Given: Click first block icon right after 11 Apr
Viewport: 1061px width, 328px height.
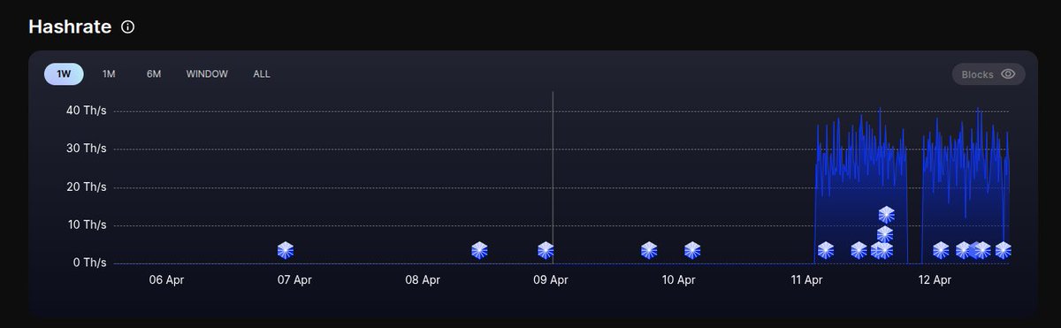Looking at the screenshot, I should (826, 250).
